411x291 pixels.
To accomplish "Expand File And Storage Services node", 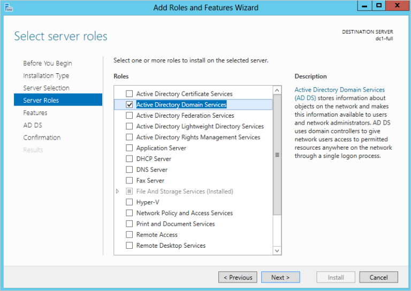I will (117, 192).
